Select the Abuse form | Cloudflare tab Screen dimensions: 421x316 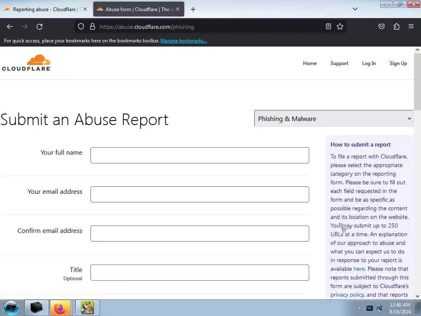click(x=138, y=9)
